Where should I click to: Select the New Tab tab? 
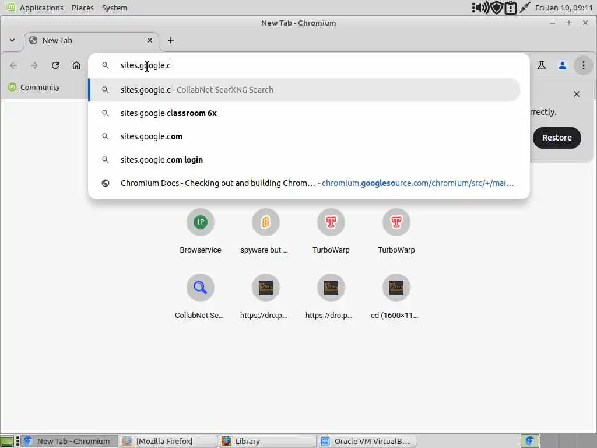[x=92, y=41]
